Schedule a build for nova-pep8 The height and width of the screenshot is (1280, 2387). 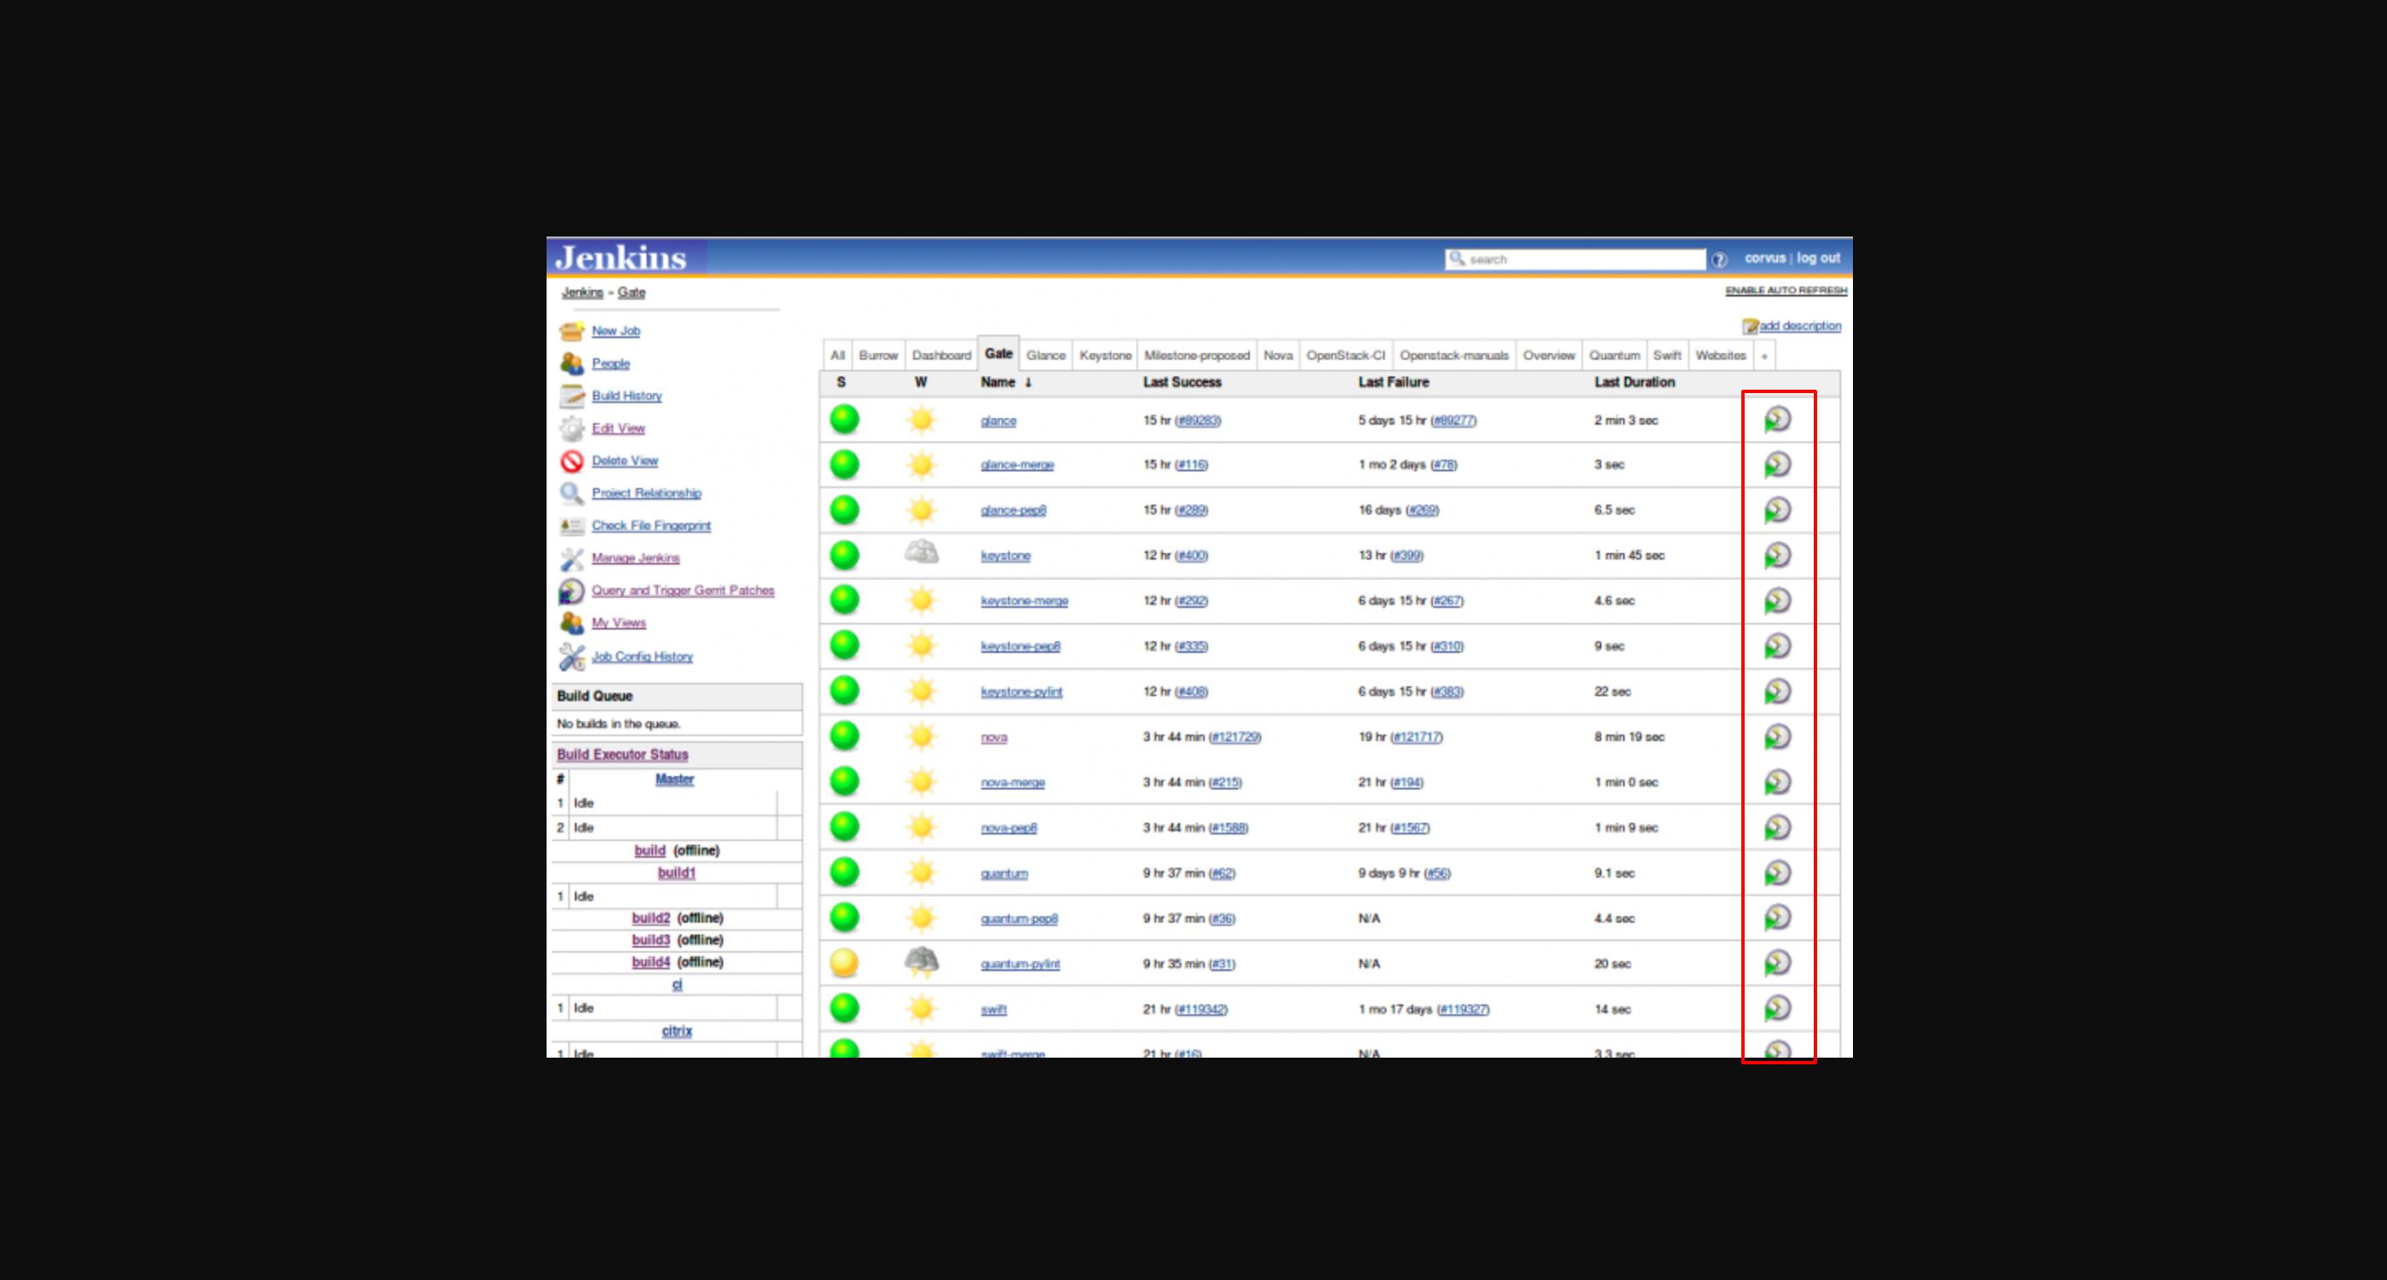1776,827
